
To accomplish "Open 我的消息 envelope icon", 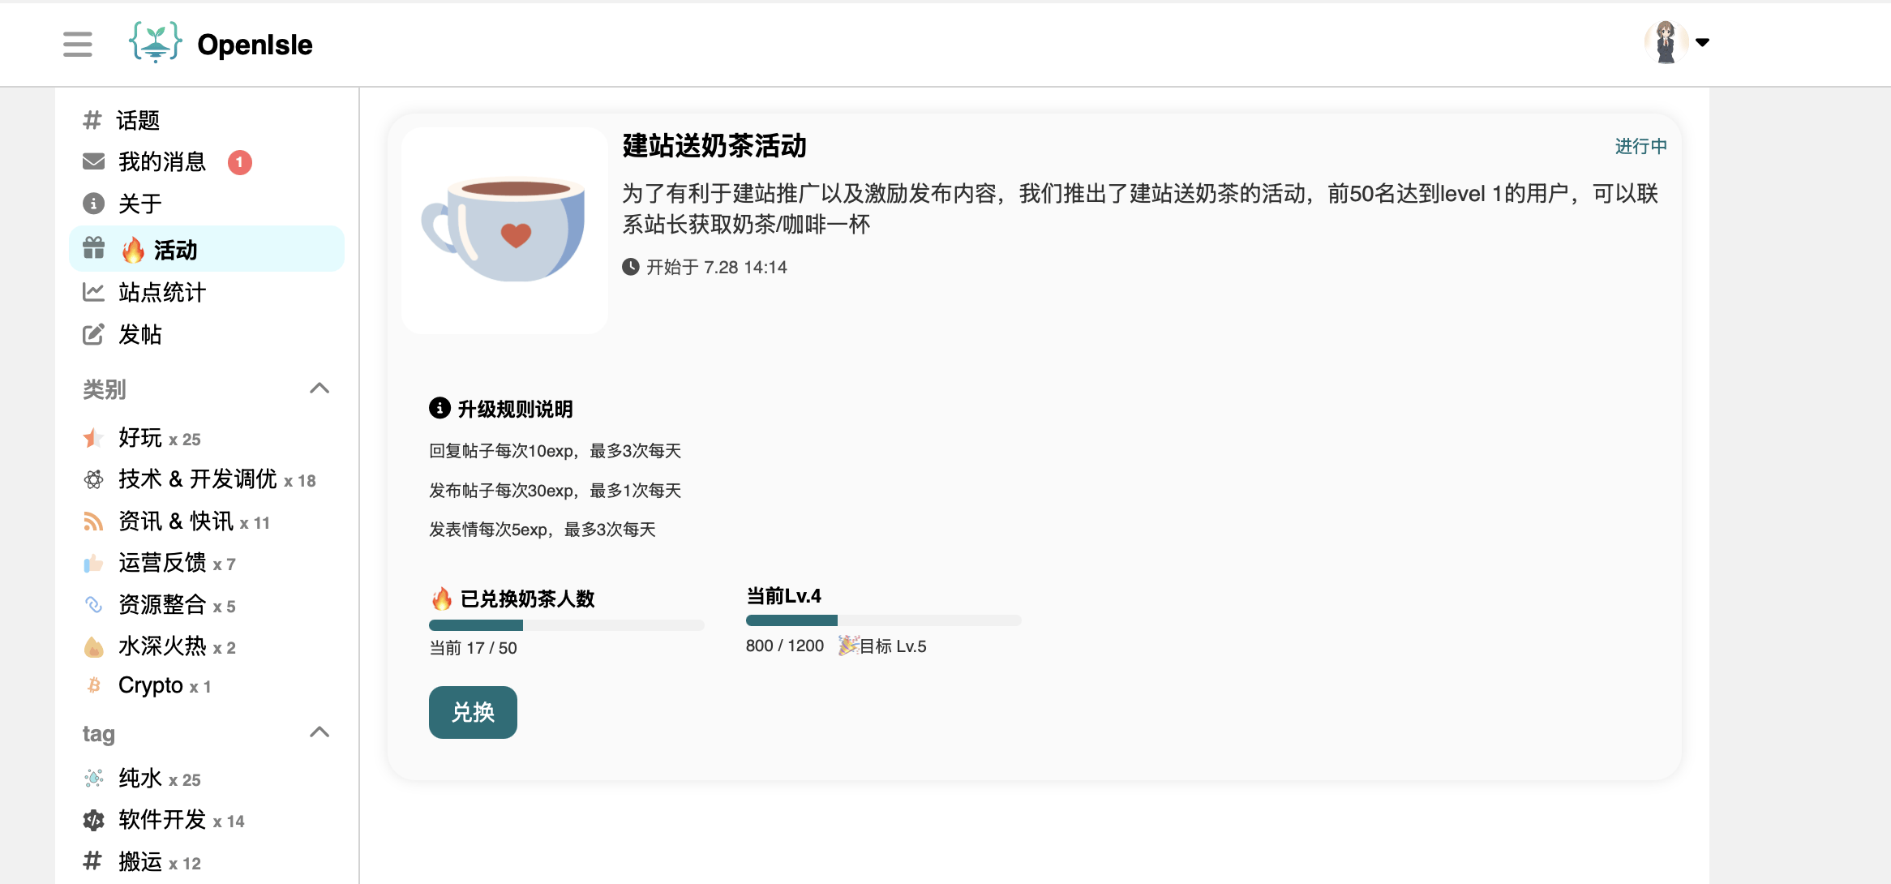I will (x=93, y=161).
